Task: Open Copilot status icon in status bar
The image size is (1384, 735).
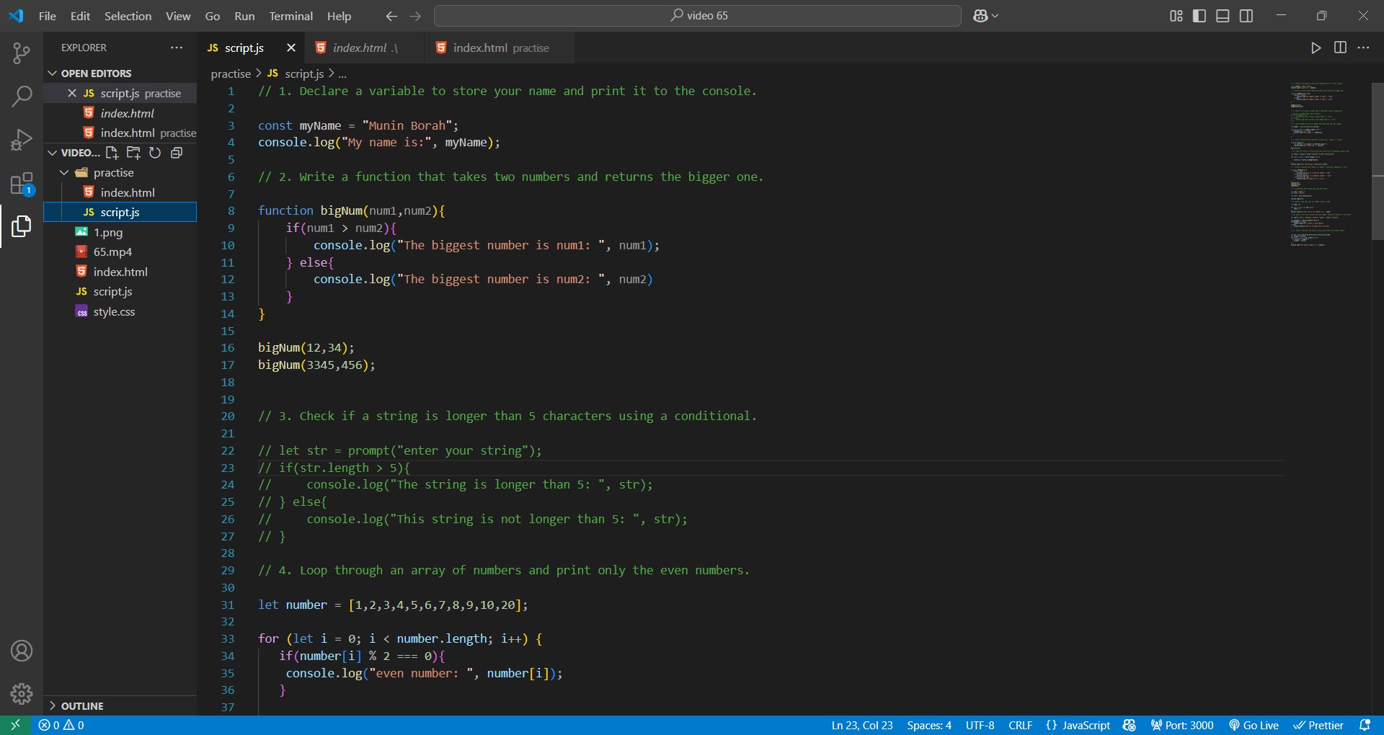Action: (1130, 725)
